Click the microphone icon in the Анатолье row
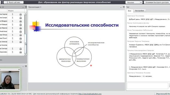 pos(12,31)
